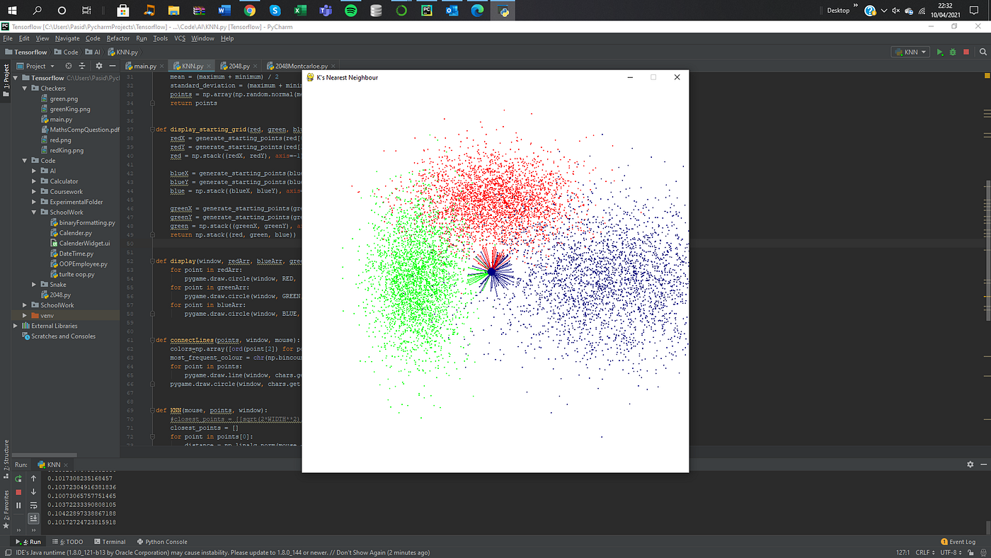This screenshot has width=991, height=558.
Task: Open the VCS menu
Action: [x=180, y=38]
